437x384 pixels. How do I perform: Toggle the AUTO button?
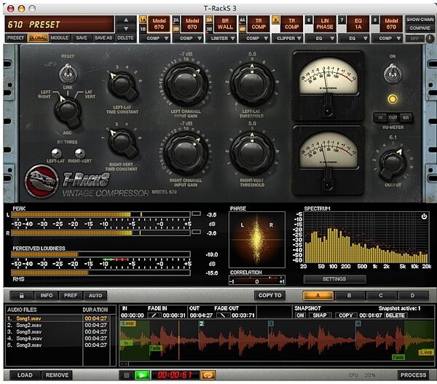95,295
